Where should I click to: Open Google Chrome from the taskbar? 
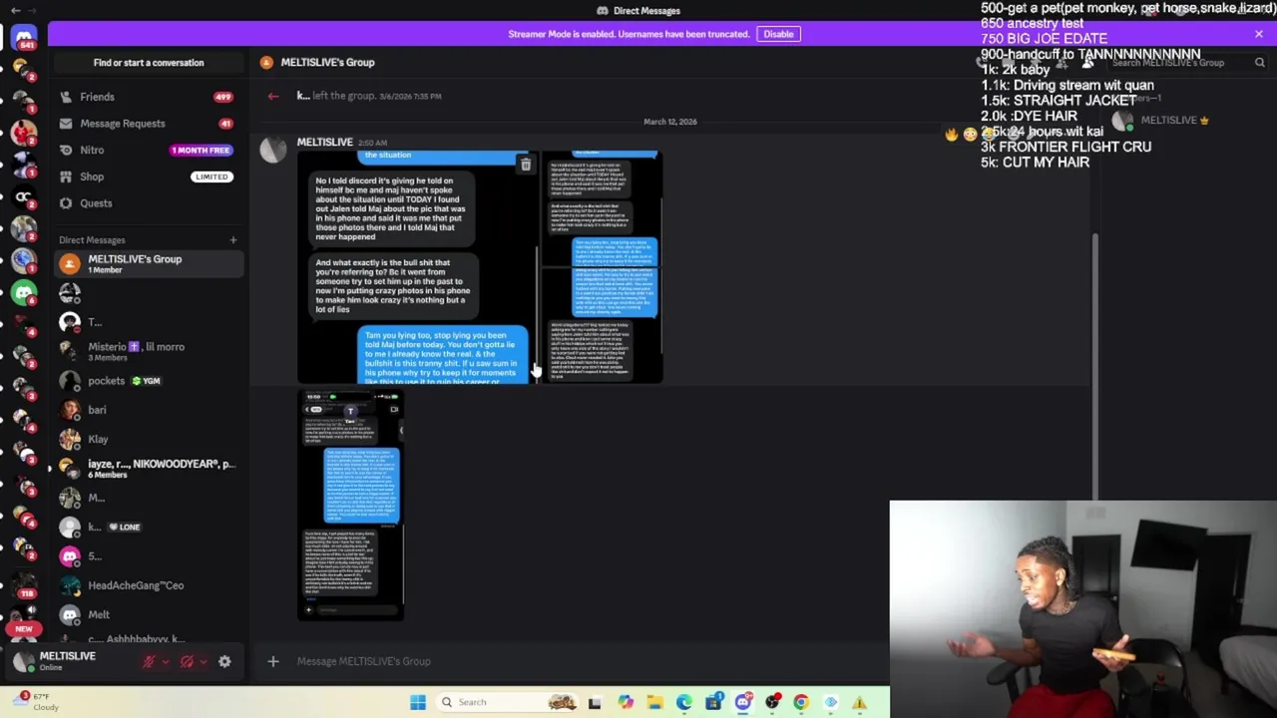click(x=801, y=702)
